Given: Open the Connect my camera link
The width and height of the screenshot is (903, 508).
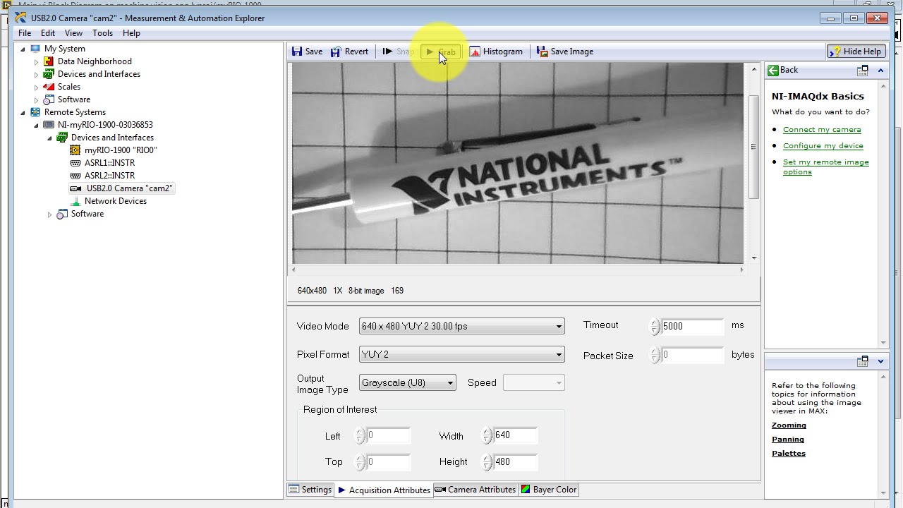Looking at the screenshot, I should (822, 130).
